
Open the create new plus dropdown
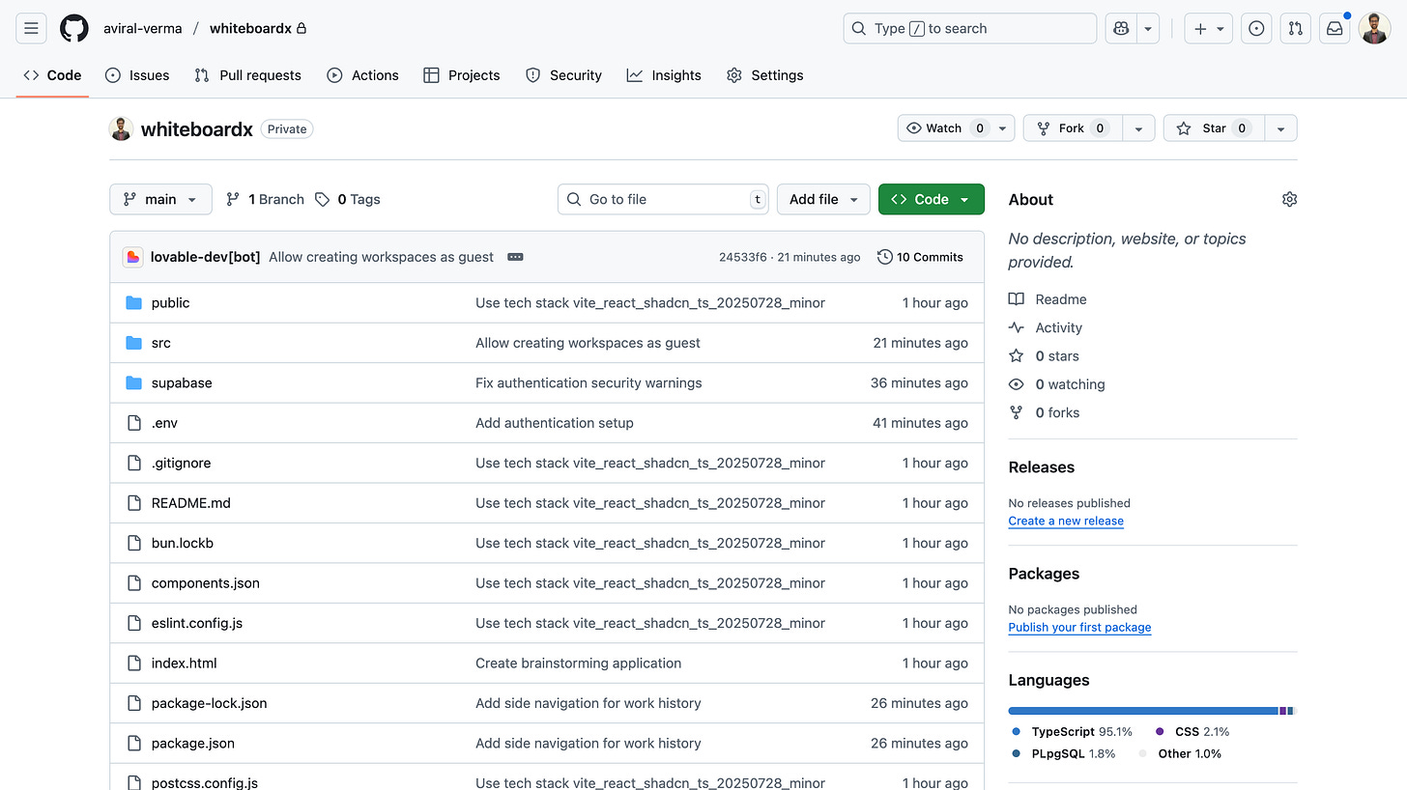[x=1209, y=29]
